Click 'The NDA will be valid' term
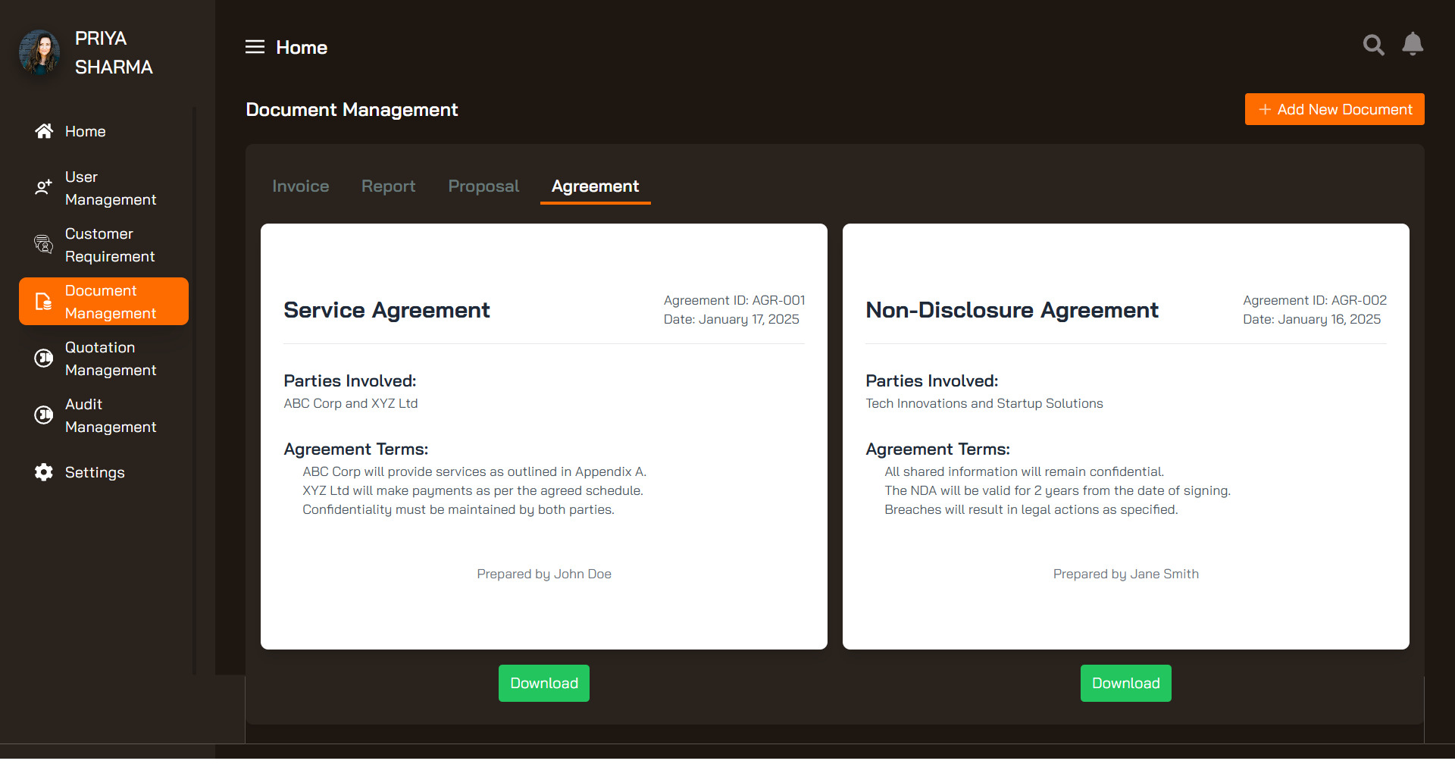Screen dimensions: 1455x767 [x=1057, y=490]
